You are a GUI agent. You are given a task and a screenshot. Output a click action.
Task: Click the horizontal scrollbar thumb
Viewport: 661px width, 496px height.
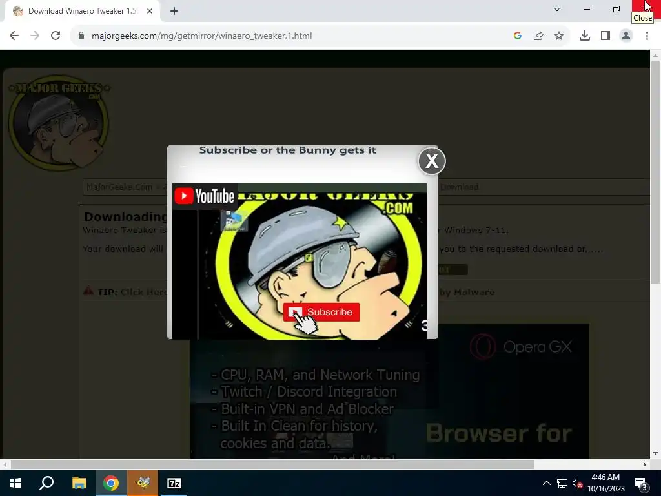(272, 464)
